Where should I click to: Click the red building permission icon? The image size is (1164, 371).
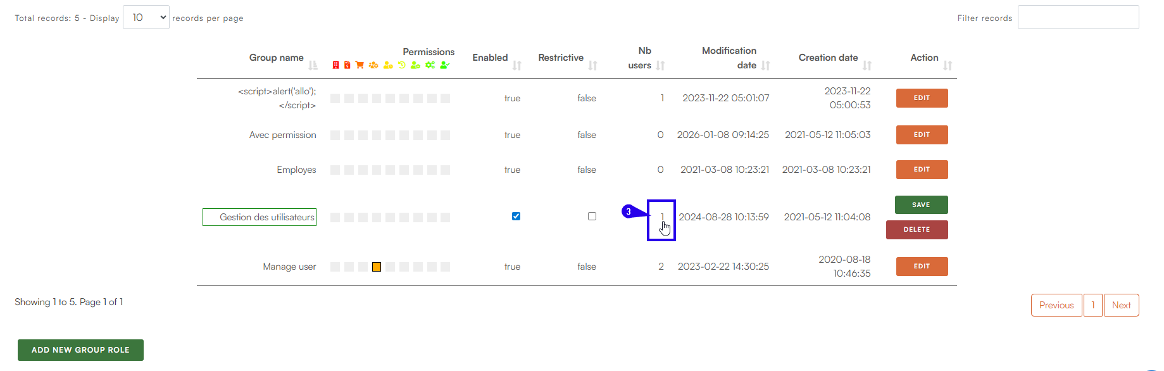[x=335, y=65]
